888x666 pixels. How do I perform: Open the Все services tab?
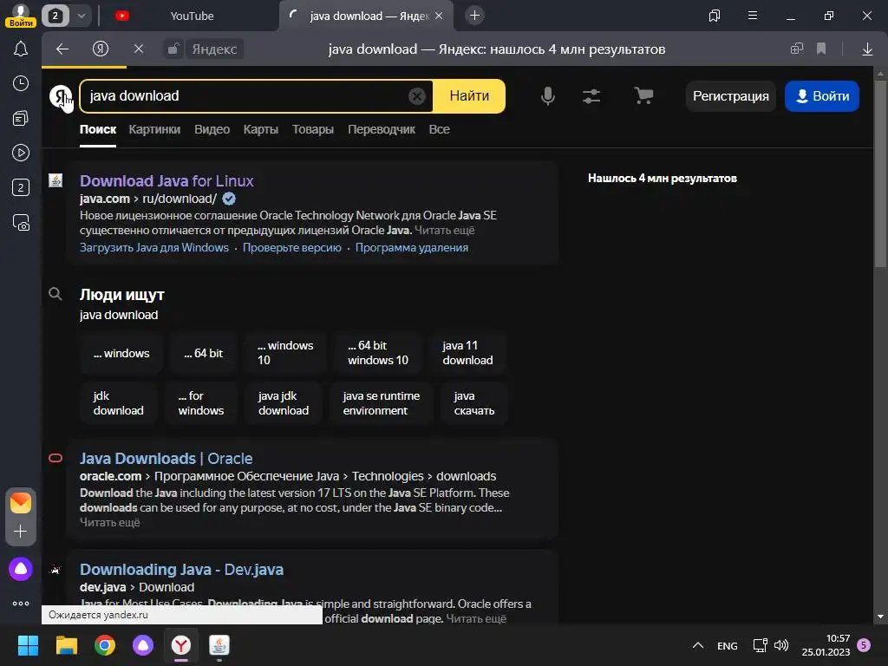[439, 129]
